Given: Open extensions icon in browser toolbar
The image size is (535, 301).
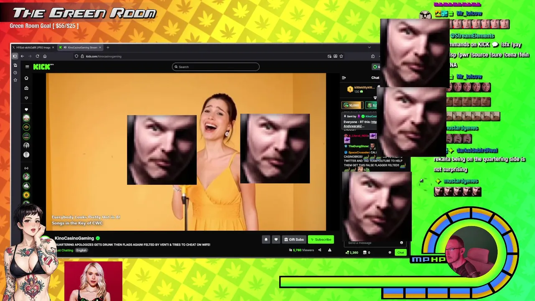Looking at the screenshot, I should pos(374,56).
